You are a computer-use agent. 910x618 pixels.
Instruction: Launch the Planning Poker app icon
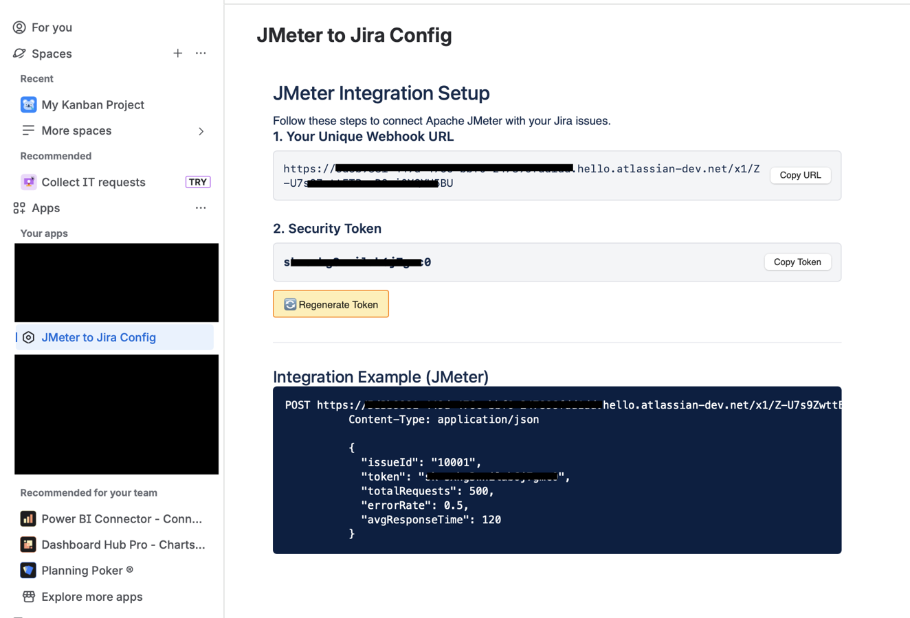point(28,570)
